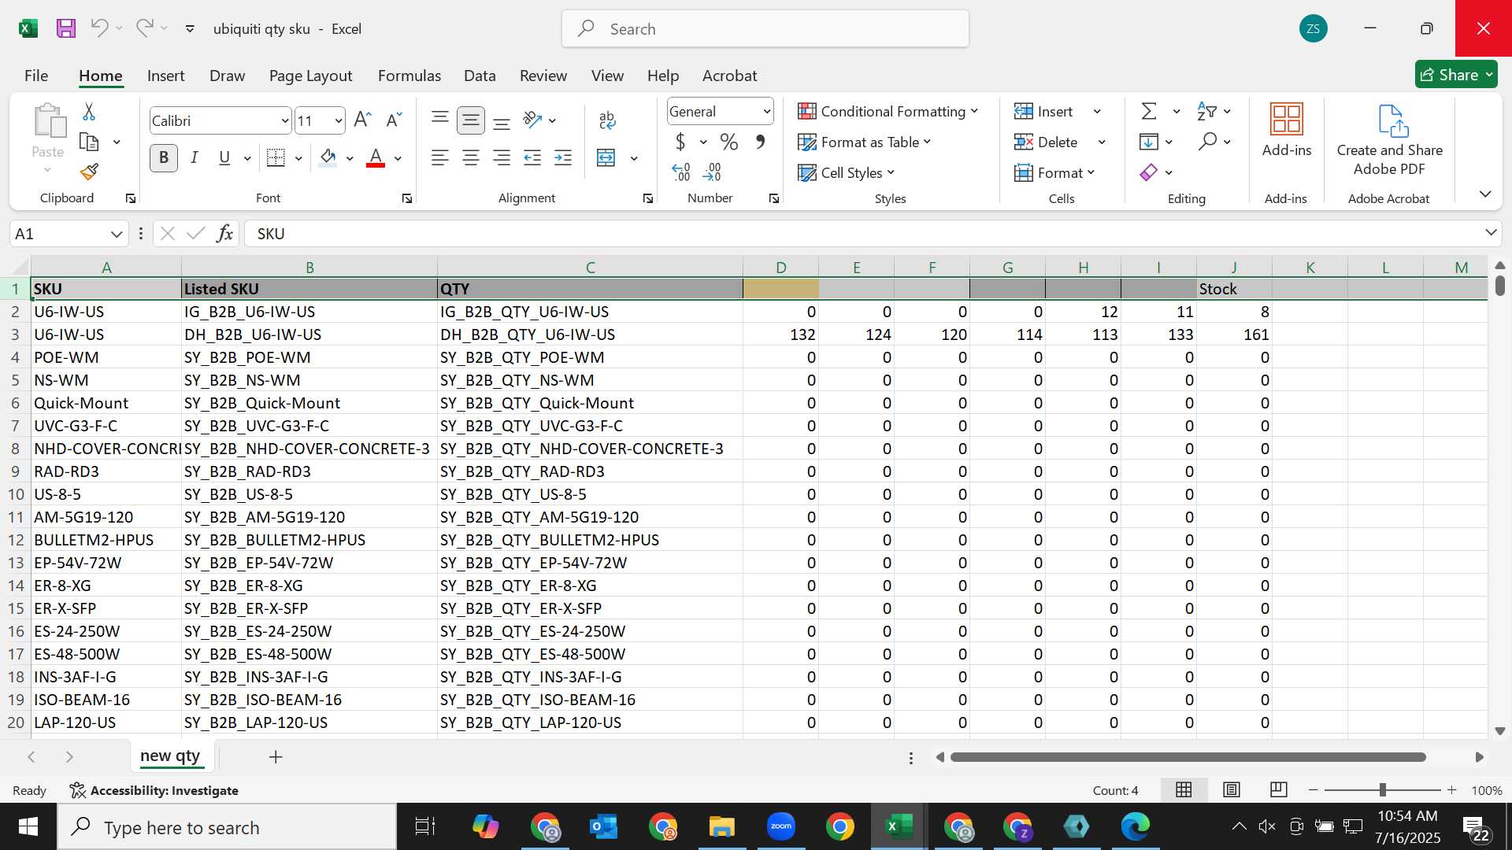This screenshot has height=850, width=1512.
Task: Top-align the cell contents
Action: (x=440, y=120)
